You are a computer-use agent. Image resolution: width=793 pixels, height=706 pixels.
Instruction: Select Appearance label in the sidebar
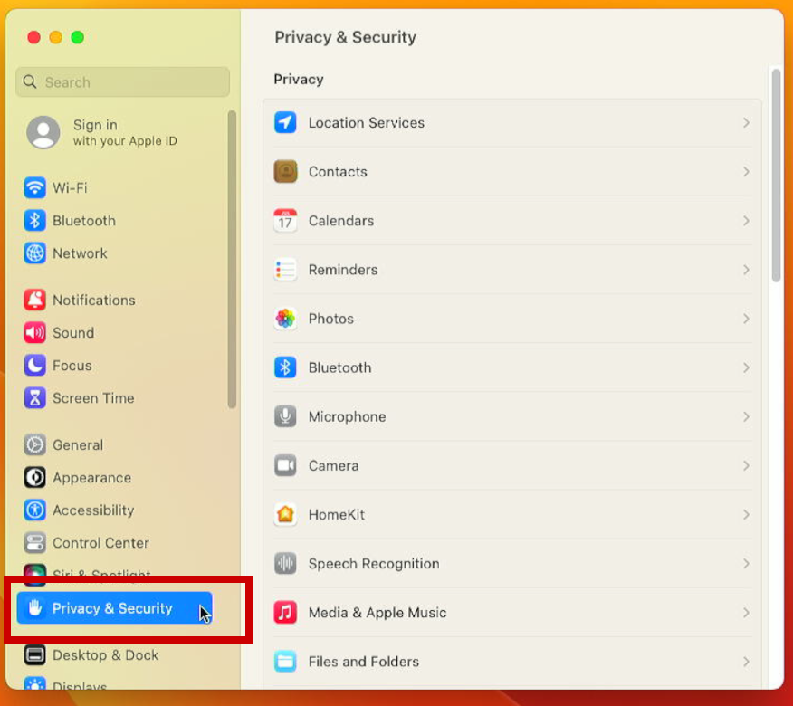(x=92, y=477)
